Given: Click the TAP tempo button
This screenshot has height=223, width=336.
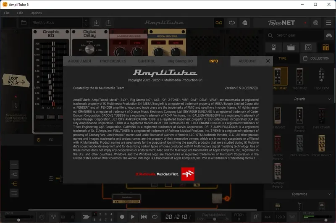Looking at the screenshot, I should 292,217.
